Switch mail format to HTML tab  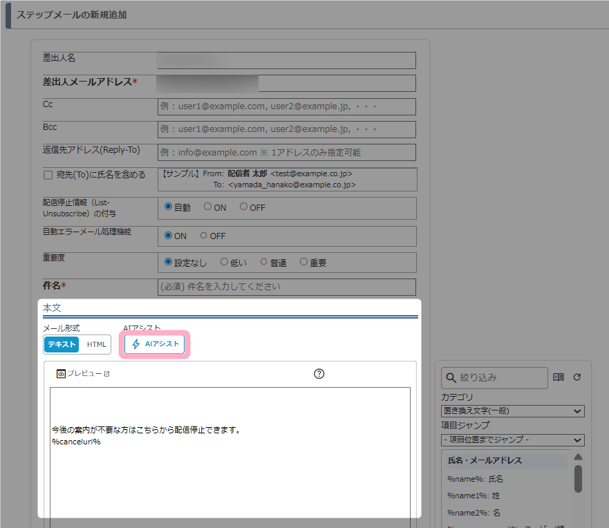tap(97, 344)
